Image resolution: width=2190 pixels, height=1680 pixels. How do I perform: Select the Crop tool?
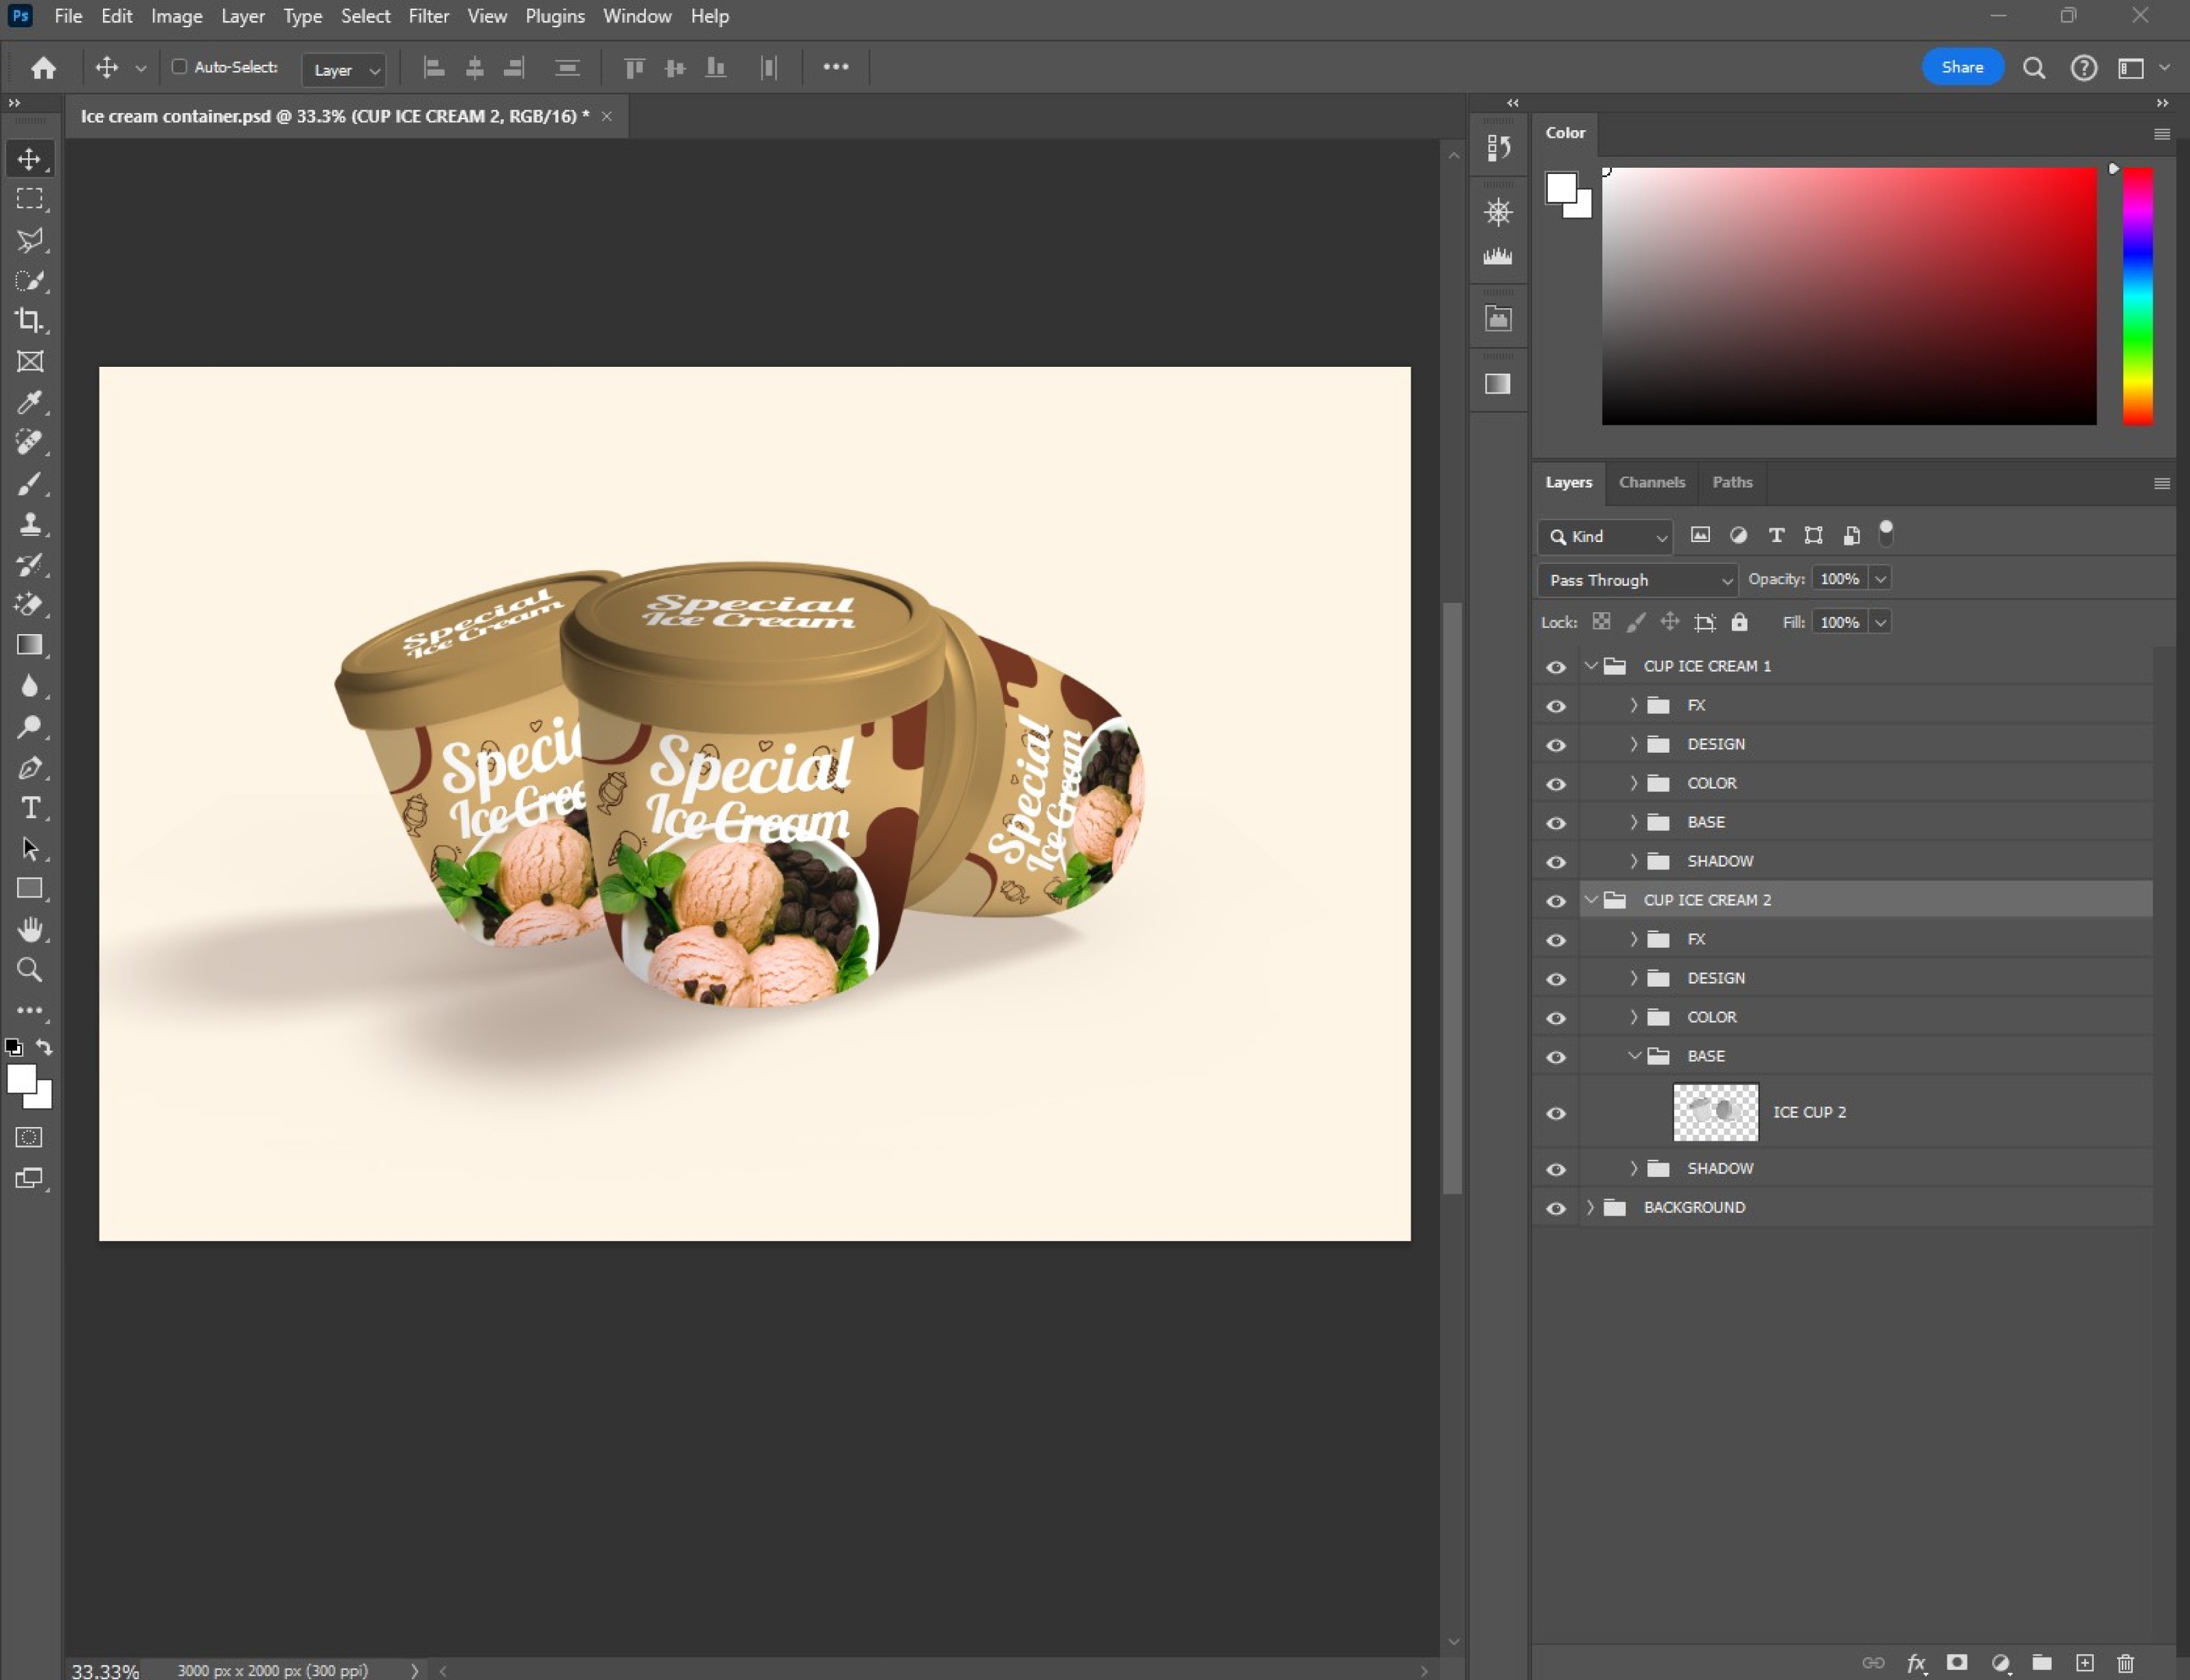click(29, 320)
